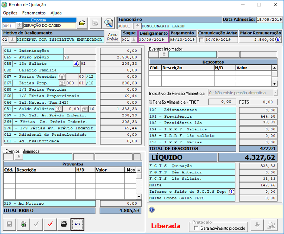The width and height of the screenshot is (284, 234).
Task: Click the gray checkmark button
Action: 37,224
